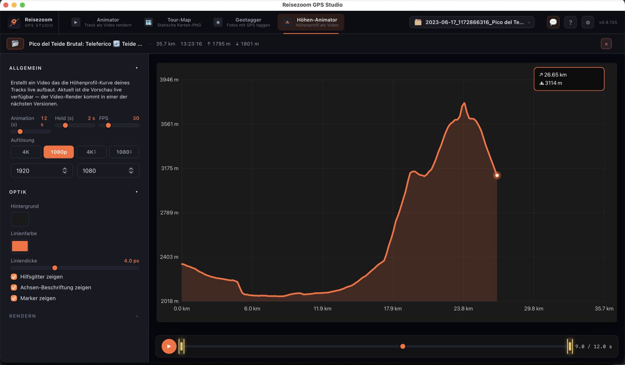The width and height of the screenshot is (625, 365).
Task: Choose the vertical 1080 resolution preset
Action: pos(124,152)
